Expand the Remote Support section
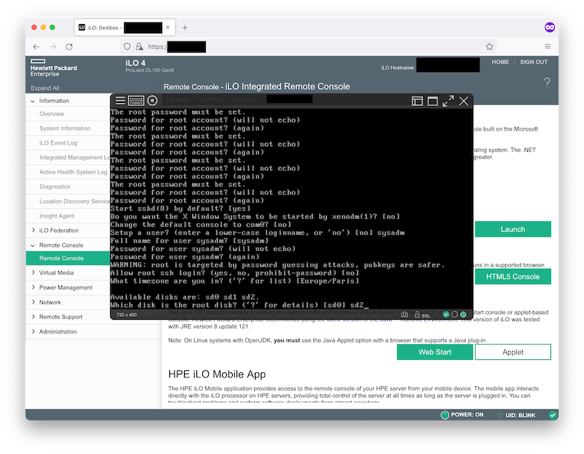The height and width of the screenshot is (454, 584). click(33, 317)
